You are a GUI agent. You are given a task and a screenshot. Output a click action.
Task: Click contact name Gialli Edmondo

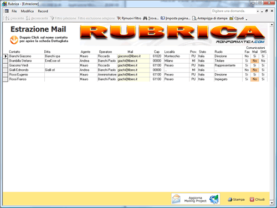coord(19,70)
